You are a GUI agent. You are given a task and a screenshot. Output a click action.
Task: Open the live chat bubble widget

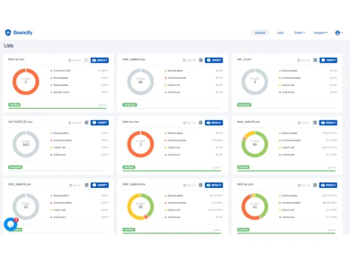tap(10, 224)
